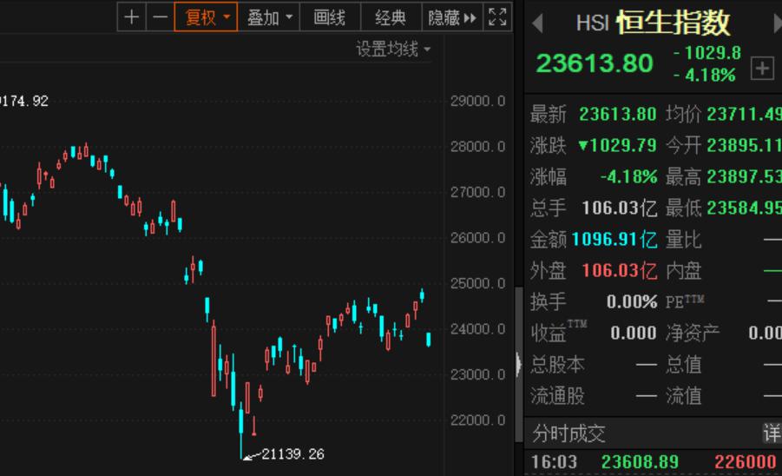Click the 最低 23584.95 value
782x476 pixels.
point(744,208)
